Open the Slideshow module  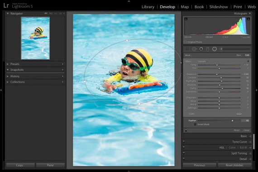[x=219, y=7]
